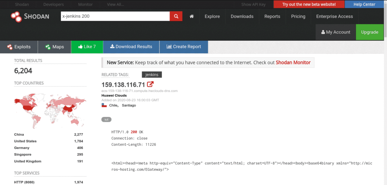Click the Content-Length: 11226 line
The height and width of the screenshot is (185, 387).
click(133, 145)
